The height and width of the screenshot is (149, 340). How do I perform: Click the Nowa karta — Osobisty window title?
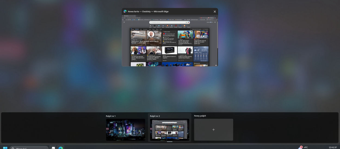[x=148, y=12]
